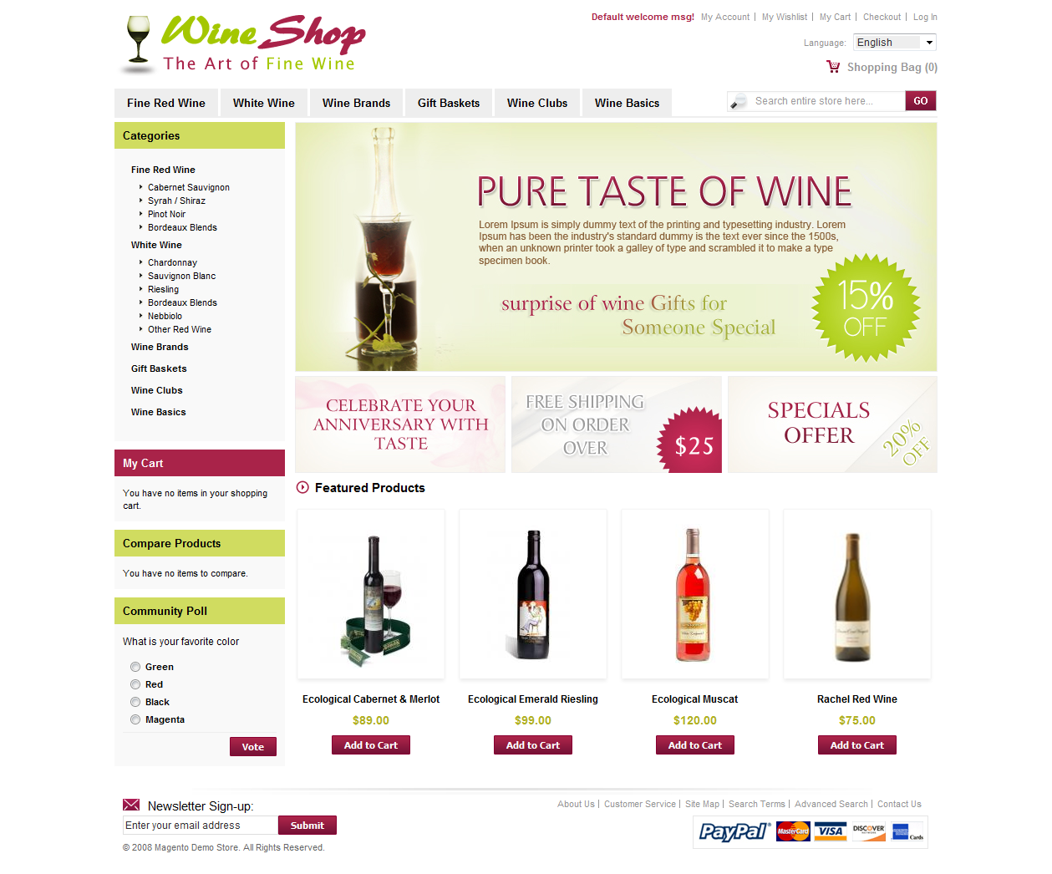
Task: Click the VISA card logo
Action: [831, 831]
